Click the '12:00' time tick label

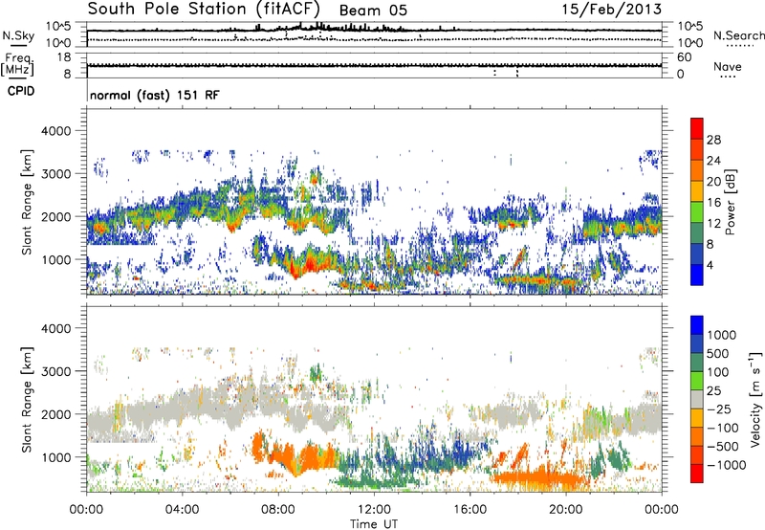pos(374,510)
